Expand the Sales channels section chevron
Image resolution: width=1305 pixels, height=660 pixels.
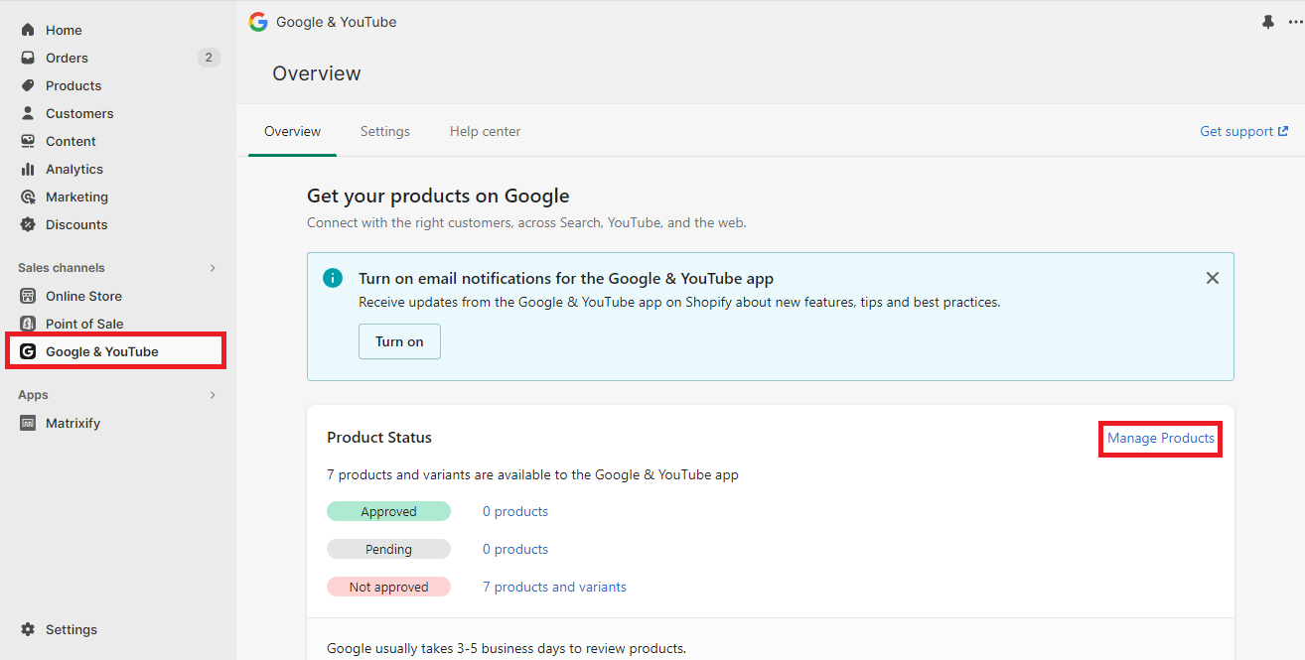[x=212, y=268]
